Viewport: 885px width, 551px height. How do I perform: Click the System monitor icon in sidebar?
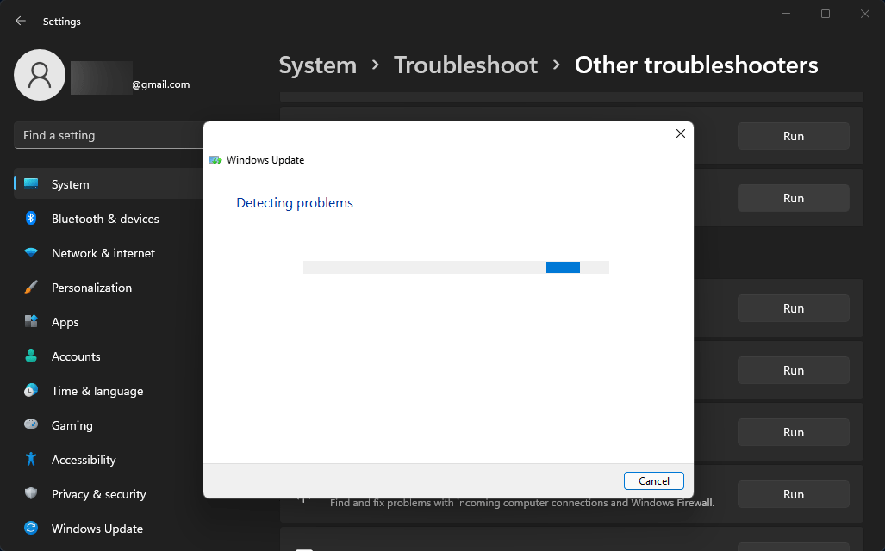coord(31,184)
